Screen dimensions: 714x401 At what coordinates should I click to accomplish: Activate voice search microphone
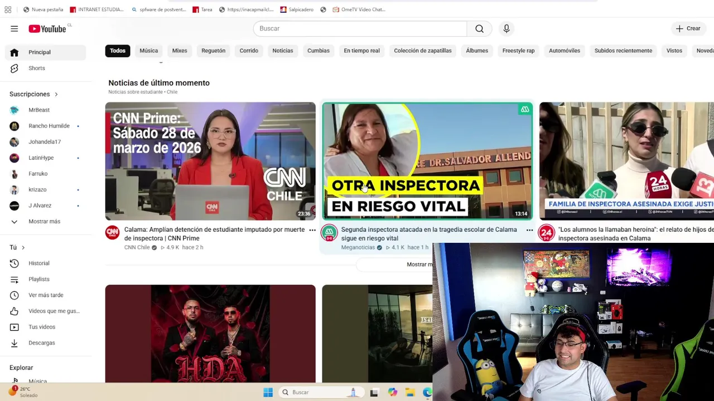[x=506, y=28]
